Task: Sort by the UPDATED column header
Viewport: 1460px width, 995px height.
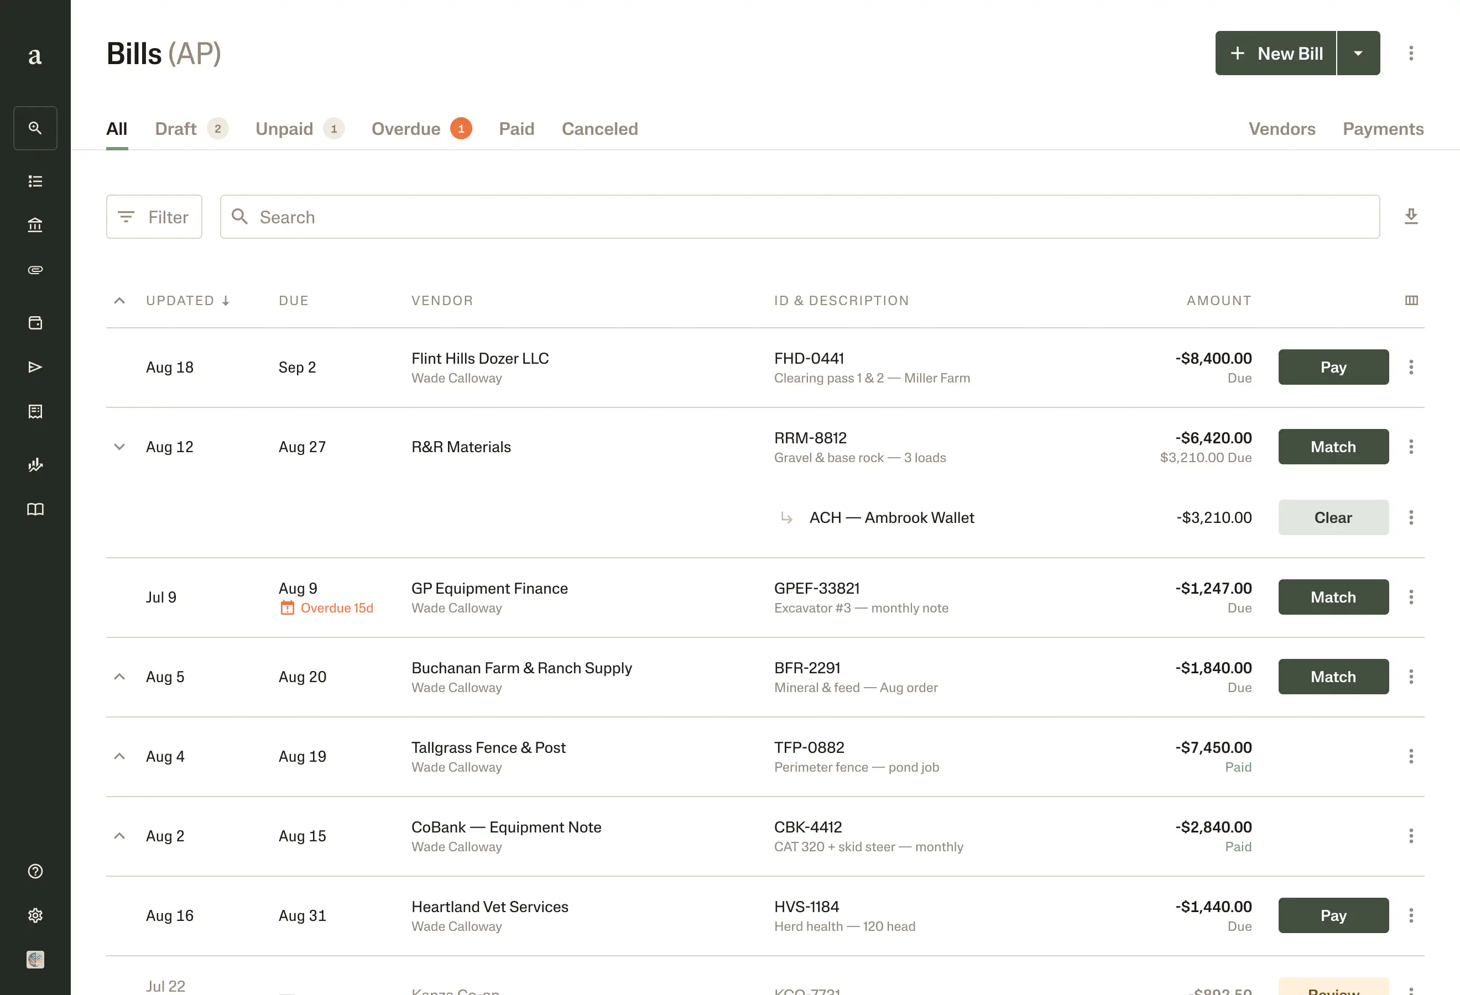Action: point(188,301)
